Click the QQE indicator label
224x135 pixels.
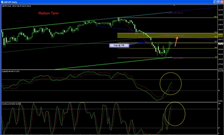[10, 71]
